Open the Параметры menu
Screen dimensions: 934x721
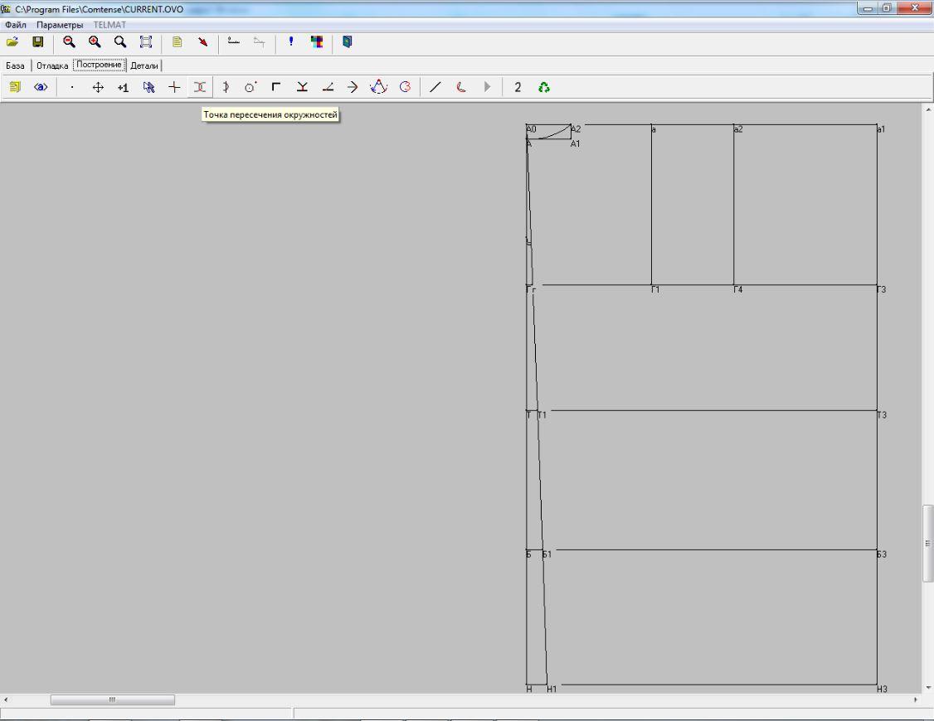(x=60, y=25)
